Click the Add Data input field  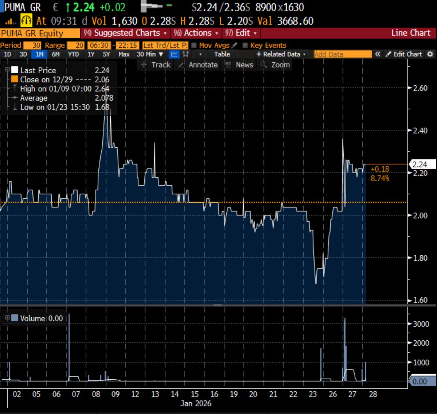342,54
